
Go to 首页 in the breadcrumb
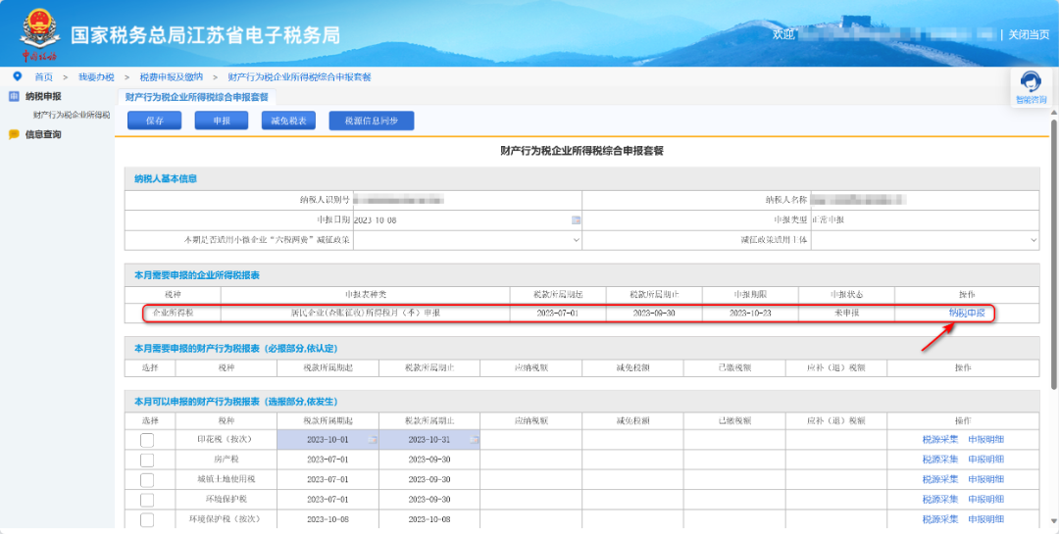(44, 77)
